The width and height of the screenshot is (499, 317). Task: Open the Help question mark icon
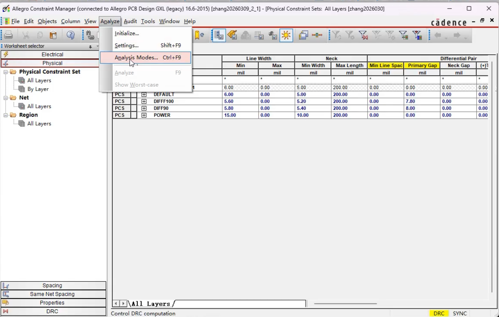click(71, 35)
